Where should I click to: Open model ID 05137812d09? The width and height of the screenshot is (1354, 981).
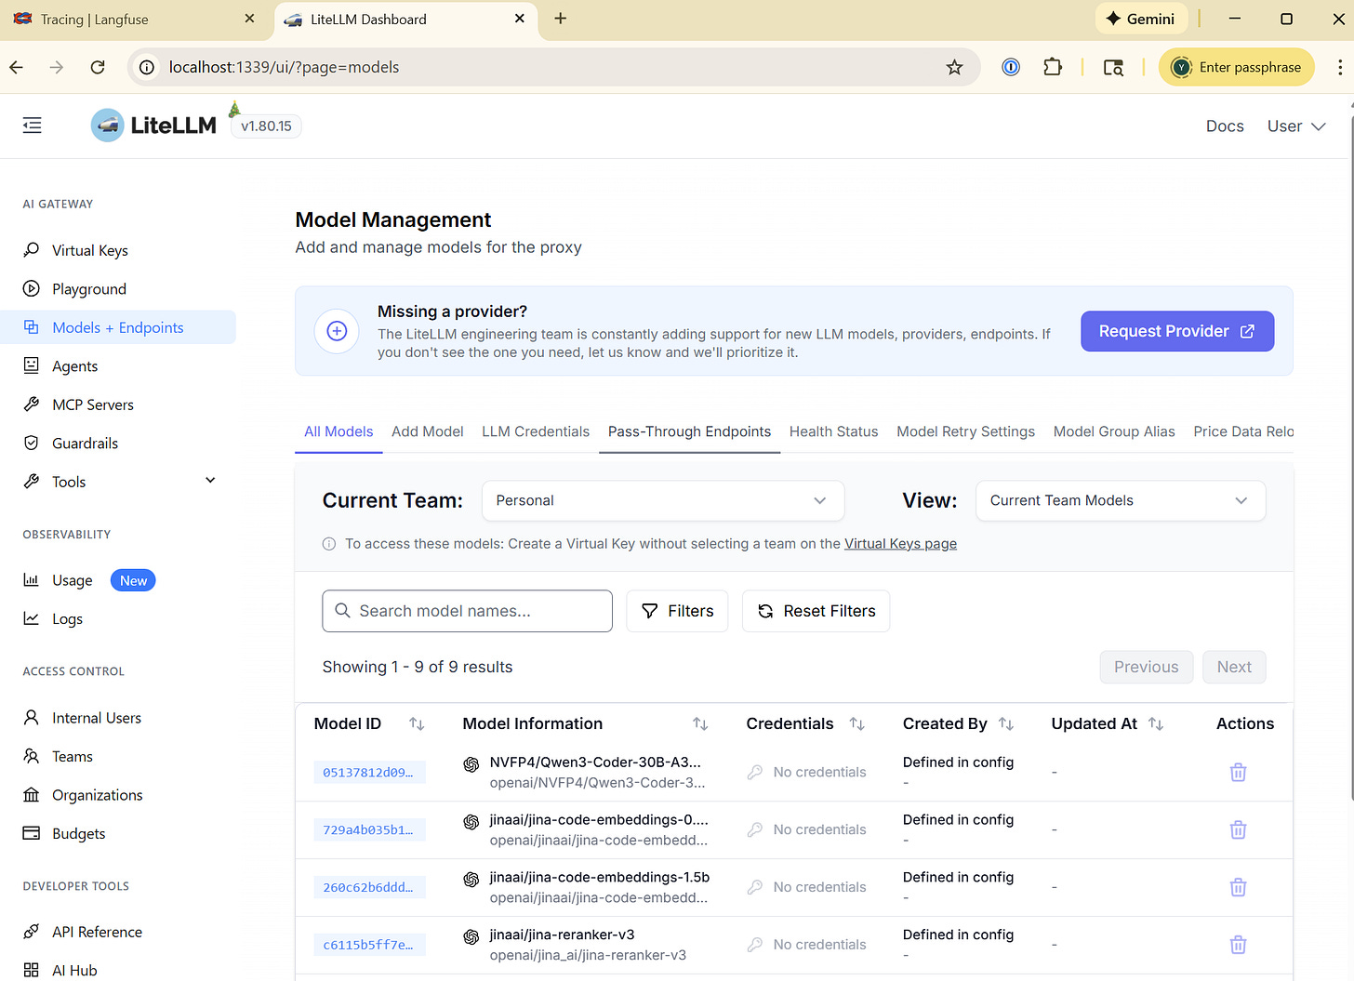(369, 773)
